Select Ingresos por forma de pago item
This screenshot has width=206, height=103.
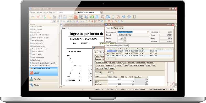point(41,35)
